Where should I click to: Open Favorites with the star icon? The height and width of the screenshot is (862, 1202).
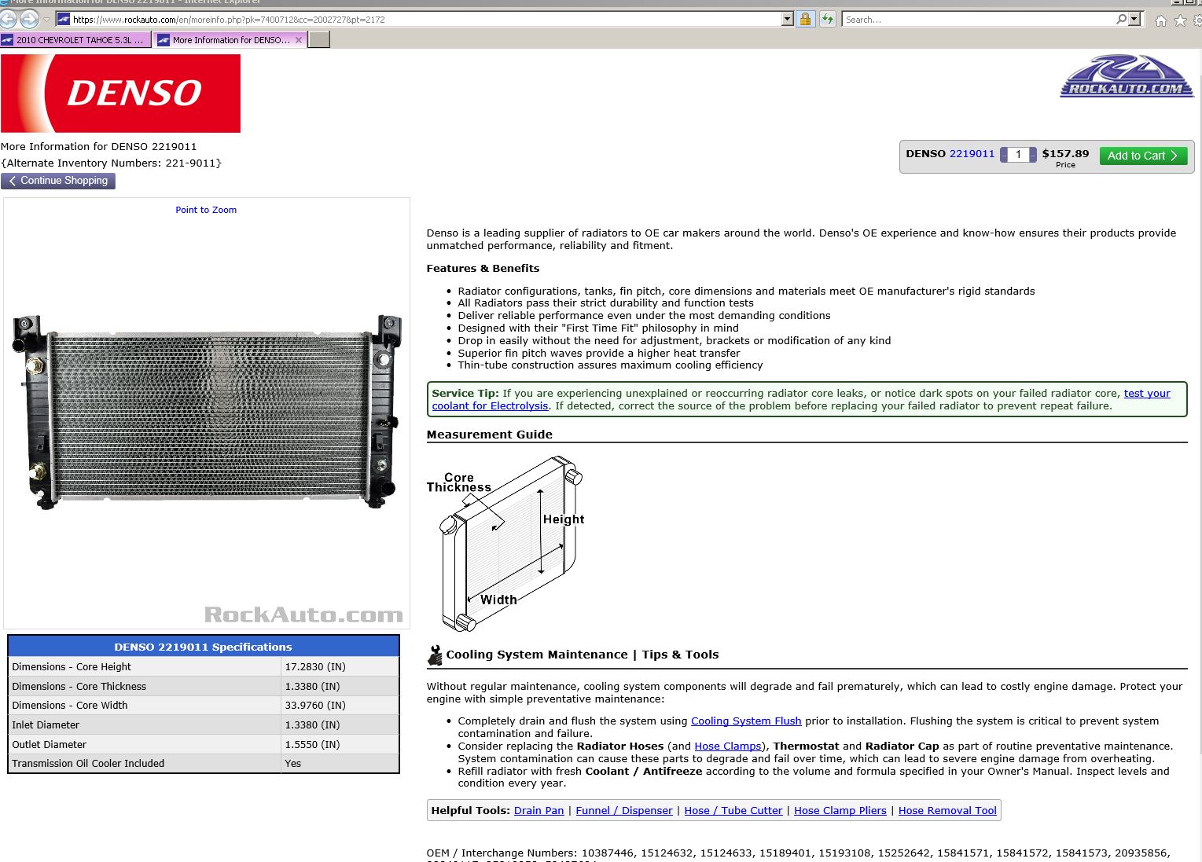(x=1180, y=20)
